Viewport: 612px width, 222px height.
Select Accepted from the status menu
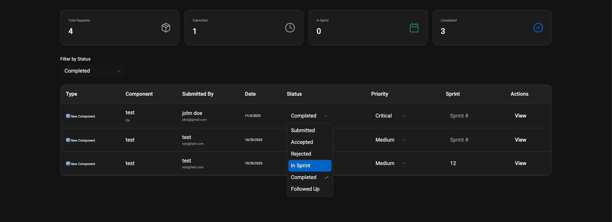310,142
